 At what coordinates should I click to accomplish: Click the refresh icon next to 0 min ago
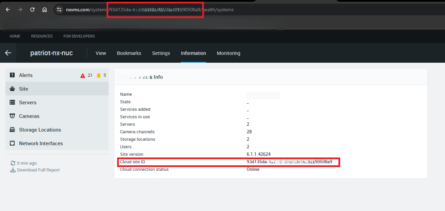point(13,163)
